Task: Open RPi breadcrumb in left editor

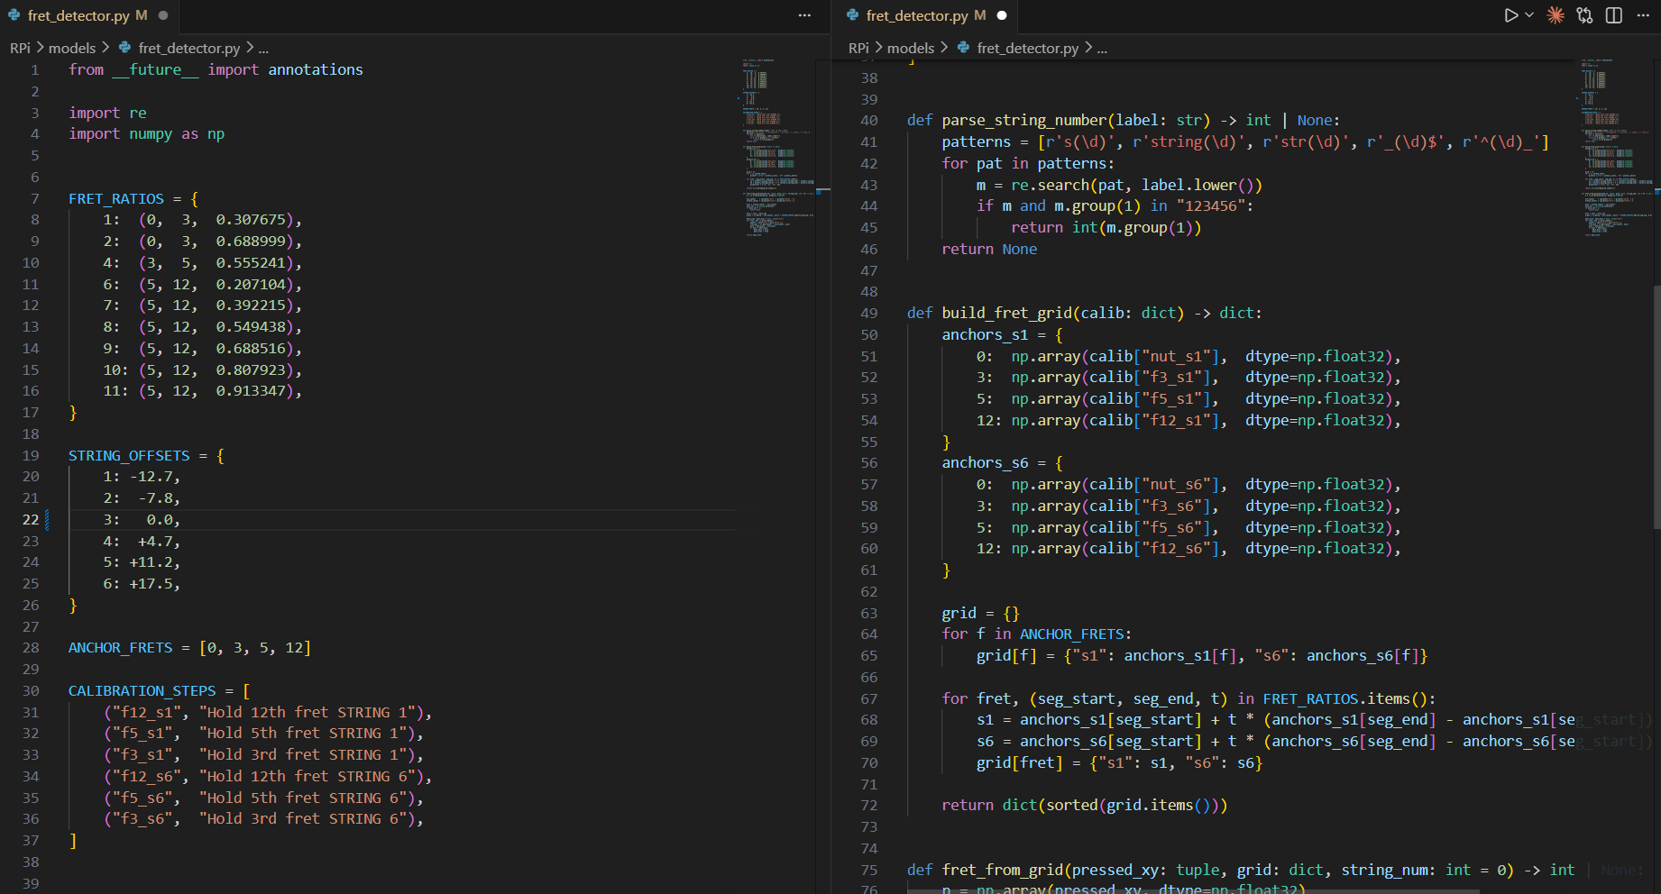Action: [x=20, y=48]
